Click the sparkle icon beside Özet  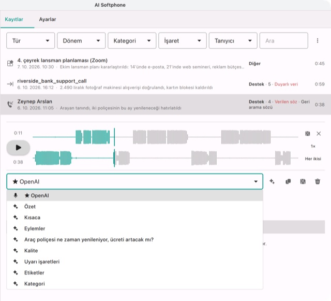[x=16, y=206]
